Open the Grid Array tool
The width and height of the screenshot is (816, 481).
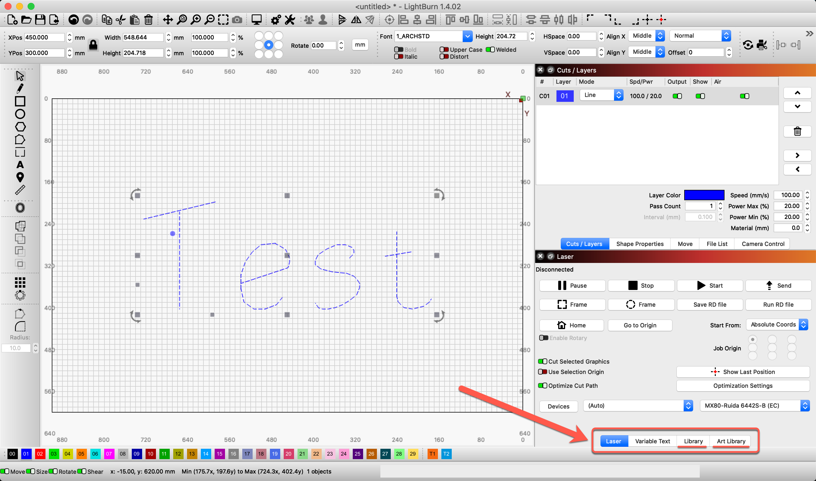[20, 283]
